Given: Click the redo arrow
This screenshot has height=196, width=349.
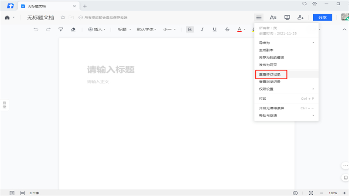Looking at the screenshot, I should (x=48, y=29).
